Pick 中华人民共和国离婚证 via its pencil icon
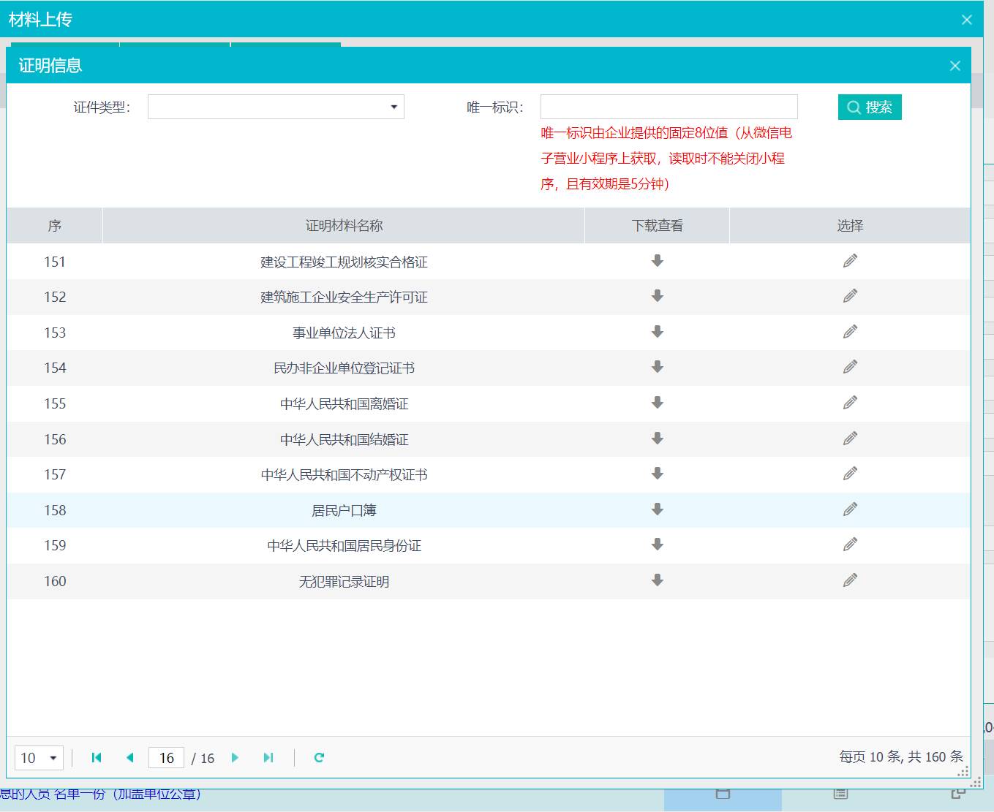Viewport: 994px width, 812px height. click(x=850, y=403)
